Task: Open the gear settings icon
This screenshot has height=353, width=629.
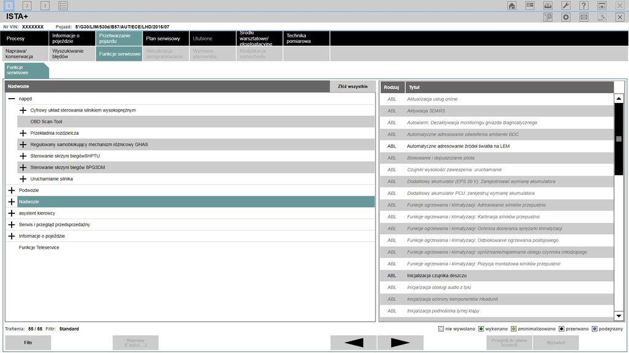Action: [566, 17]
